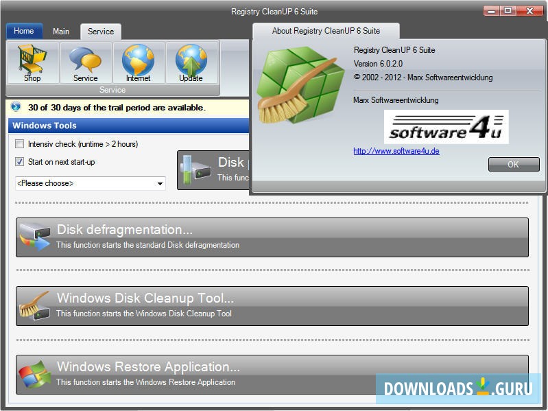This screenshot has height=411, width=548.
Task: Launch the Internet globe icon
Action: coord(139,62)
